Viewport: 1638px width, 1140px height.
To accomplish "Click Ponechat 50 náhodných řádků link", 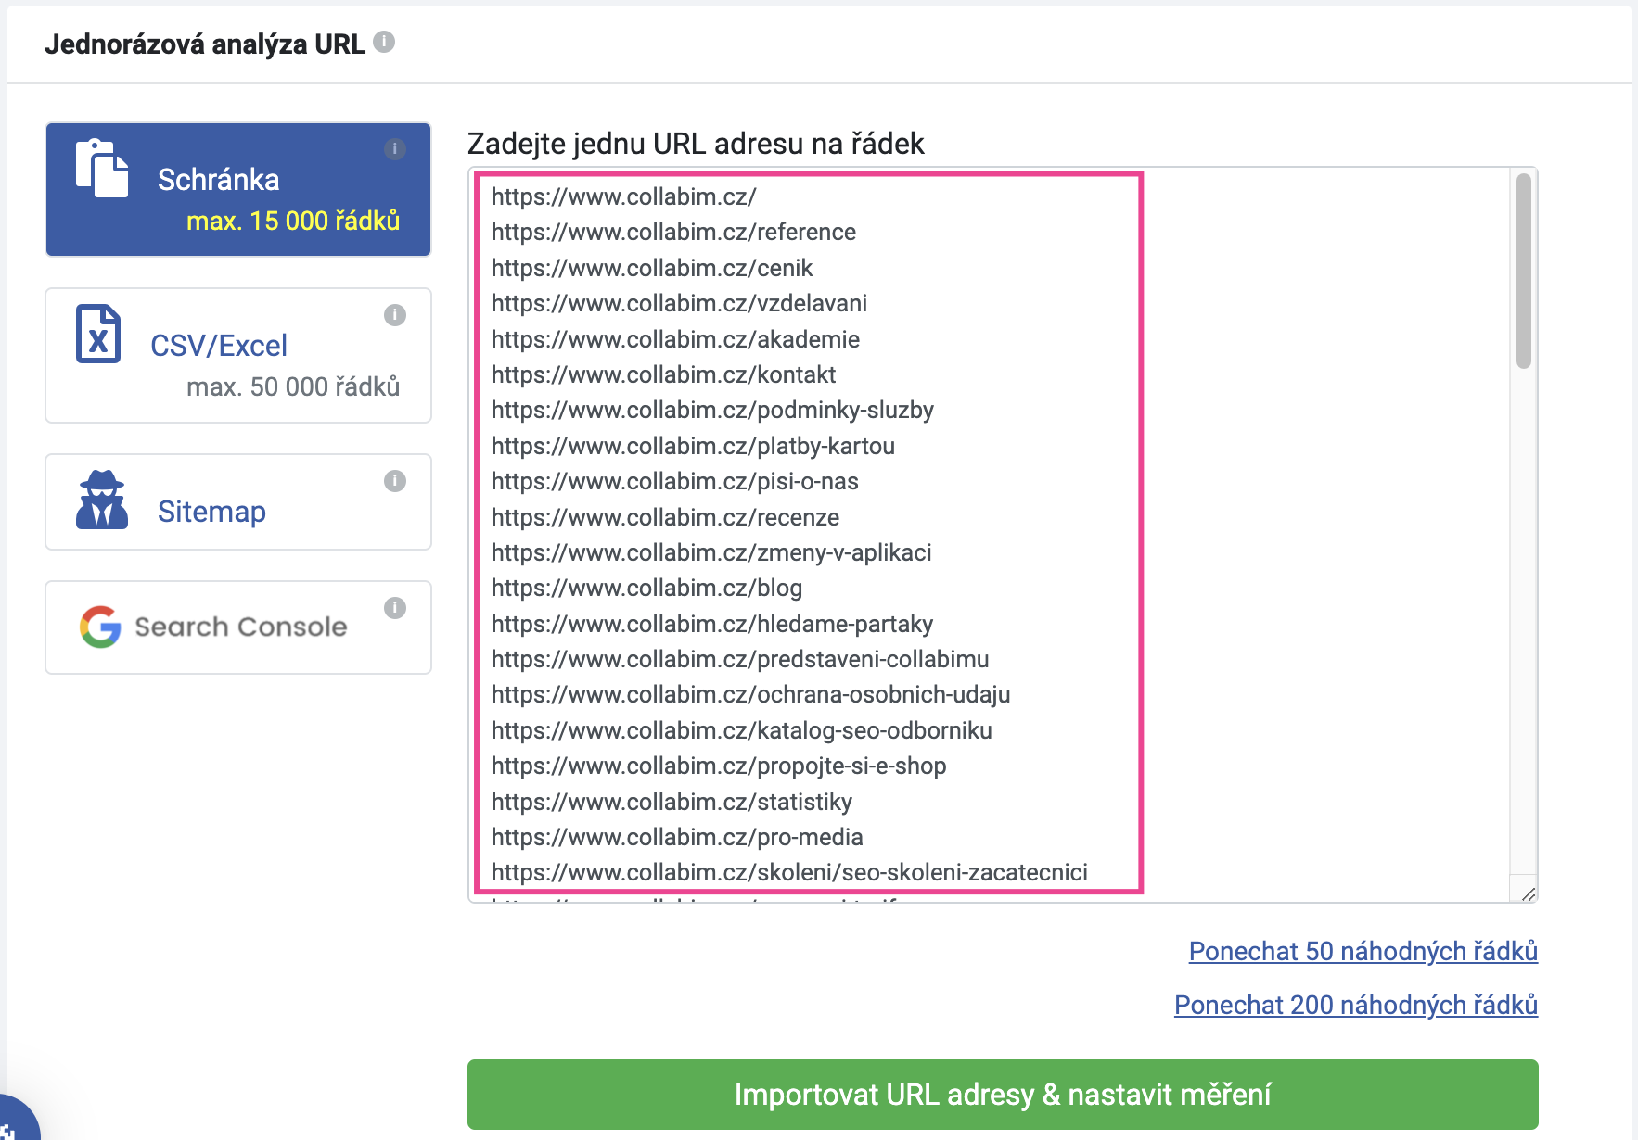I will tap(1363, 952).
